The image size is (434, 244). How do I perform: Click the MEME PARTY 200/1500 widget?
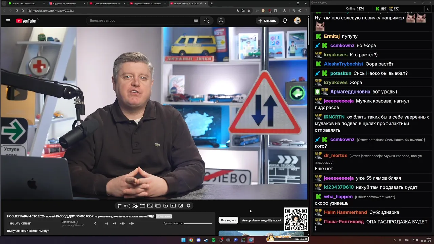[288, 239]
